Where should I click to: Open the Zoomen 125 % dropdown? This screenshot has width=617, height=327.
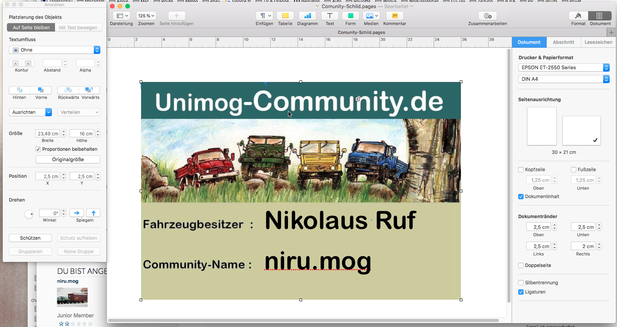click(x=146, y=16)
